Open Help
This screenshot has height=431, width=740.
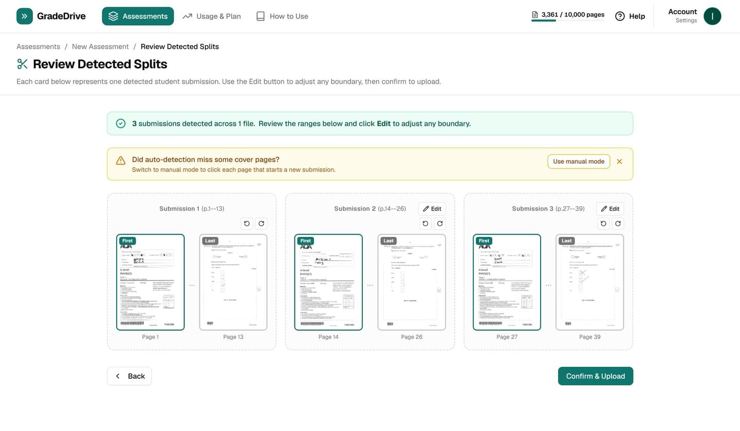point(630,16)
